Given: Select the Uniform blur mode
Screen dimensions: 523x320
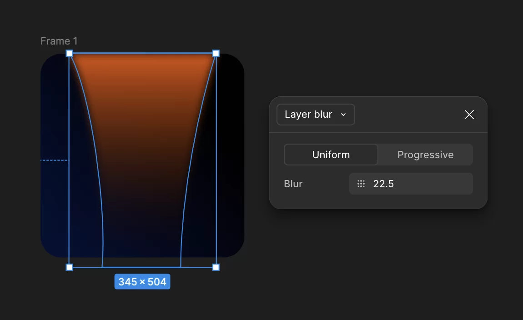Looking at the screenshot, I should point(331,155).
